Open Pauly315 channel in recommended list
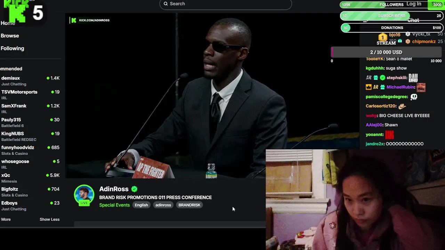445x250 pixels. coord(30,122)
